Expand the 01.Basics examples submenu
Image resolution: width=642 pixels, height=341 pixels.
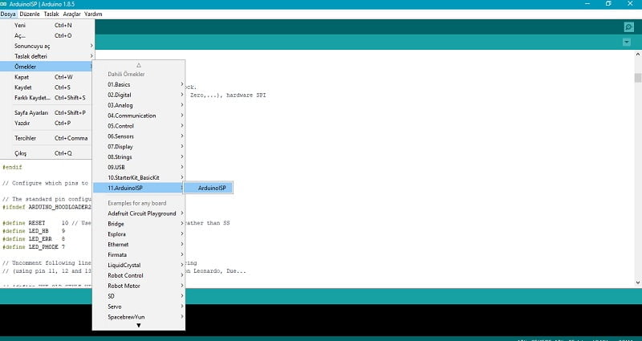139,84
